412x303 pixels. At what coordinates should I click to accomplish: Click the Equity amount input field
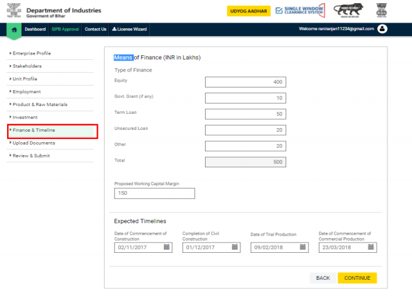coord(246,82)
